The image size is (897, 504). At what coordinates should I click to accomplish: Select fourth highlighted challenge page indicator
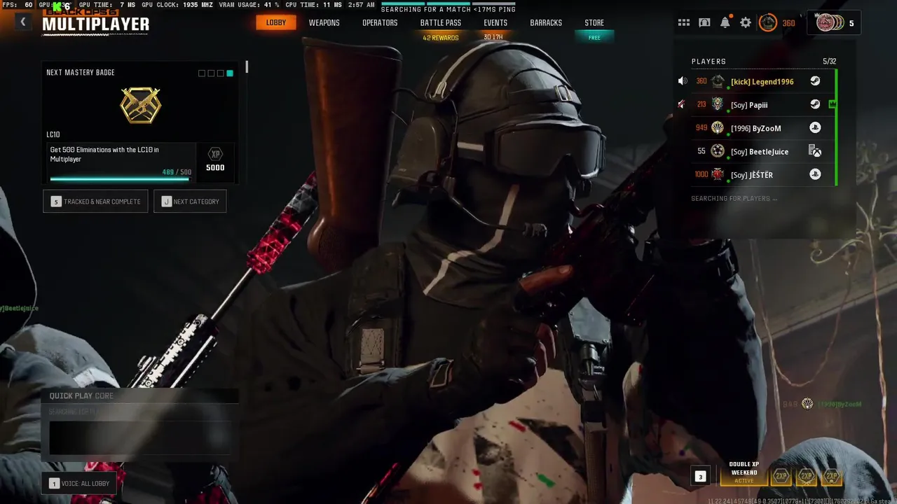(x=230, y=73)
